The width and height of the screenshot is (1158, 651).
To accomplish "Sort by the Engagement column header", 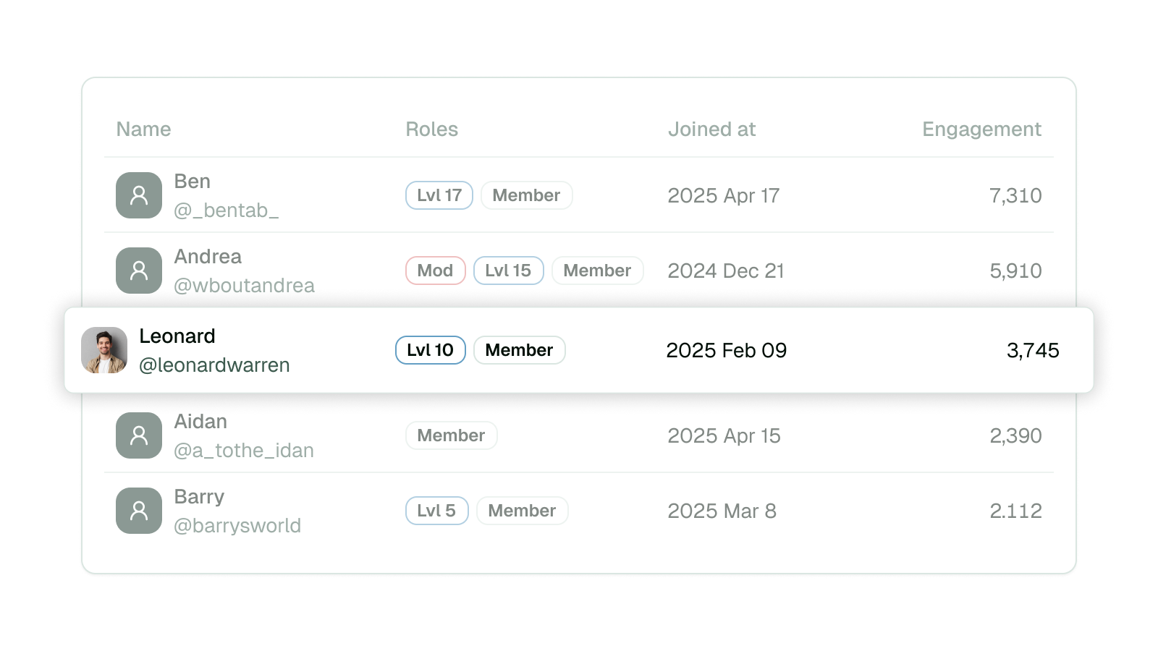I will pos(981,129).
